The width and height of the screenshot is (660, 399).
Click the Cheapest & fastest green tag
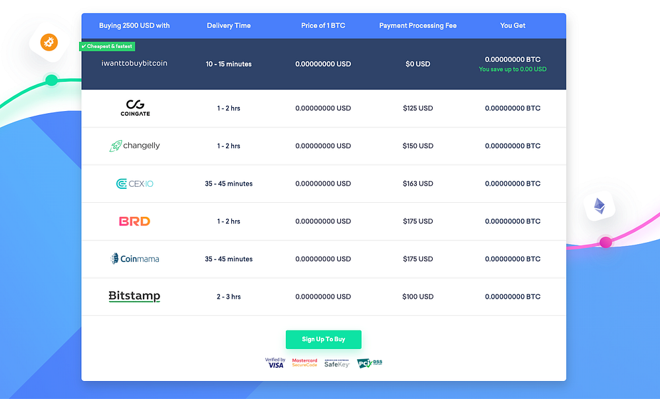click(x=107, y=47)
